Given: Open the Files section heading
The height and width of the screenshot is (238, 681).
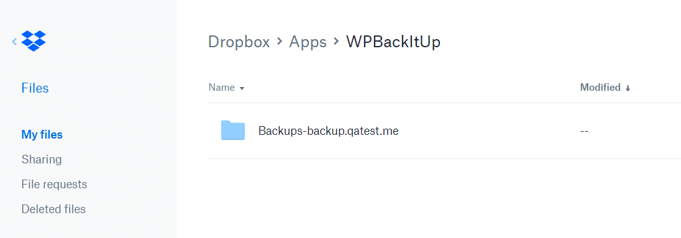Looking at the screenshot, I should point(35,88).
